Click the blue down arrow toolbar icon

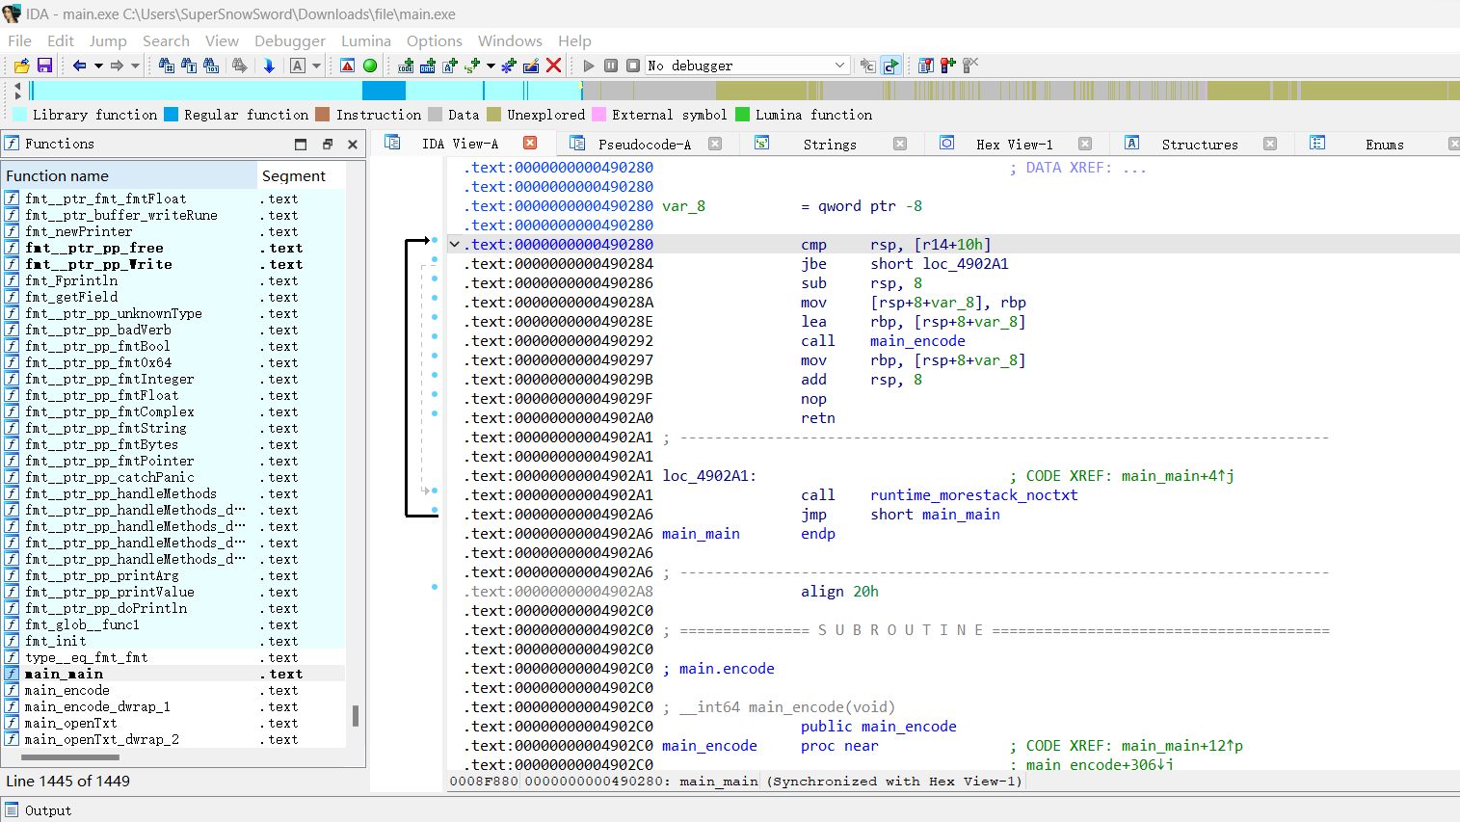(x=269, y=66)
